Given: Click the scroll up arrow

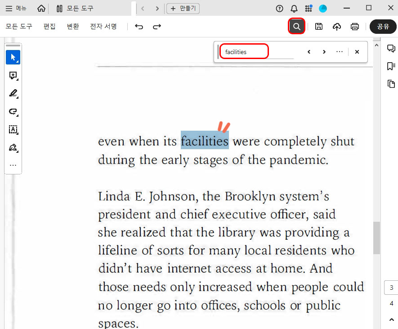Looking at the screenshot, I should tap(377, 45).
